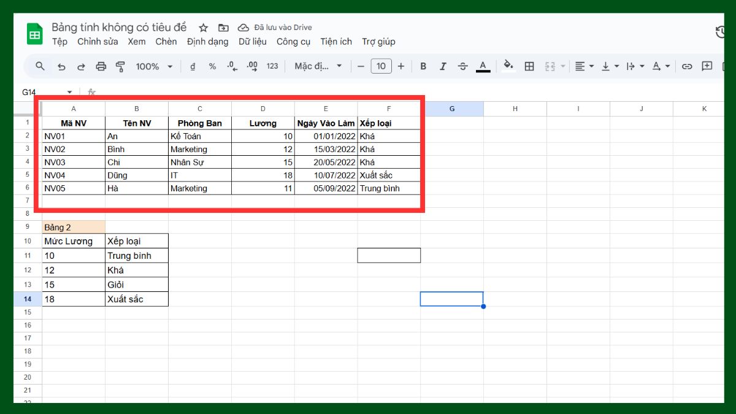Open the Print dialog icon
Screen dimensions: 736x414
pos(101,66)
